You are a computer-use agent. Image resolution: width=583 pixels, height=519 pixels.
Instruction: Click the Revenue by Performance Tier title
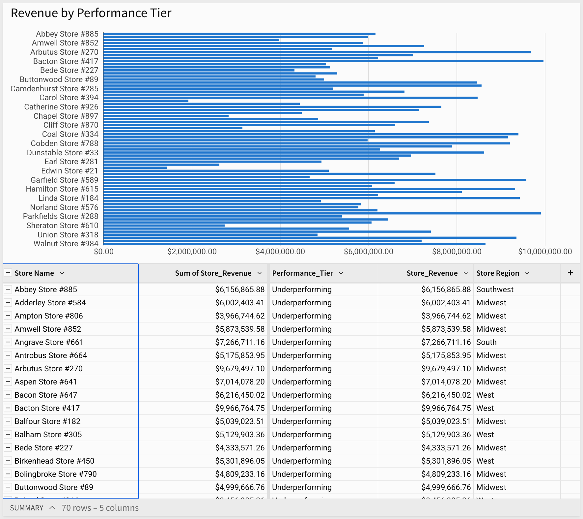click(91, 13)
